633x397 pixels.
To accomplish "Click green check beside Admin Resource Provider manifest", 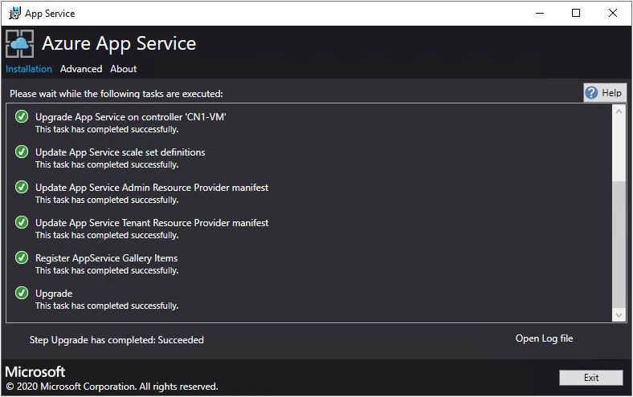I will point(22,188).
